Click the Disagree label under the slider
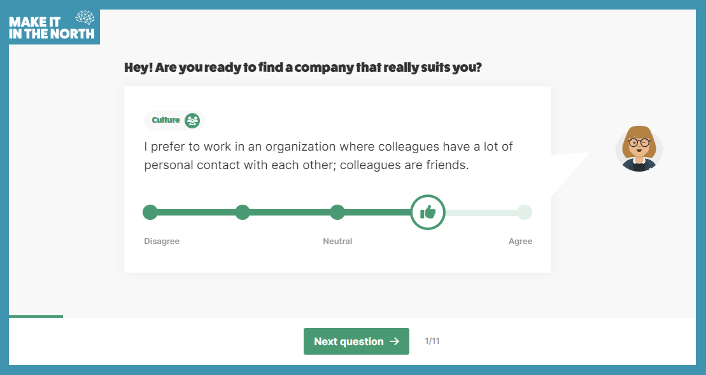The image size is (706, 375). coord(162,242)
